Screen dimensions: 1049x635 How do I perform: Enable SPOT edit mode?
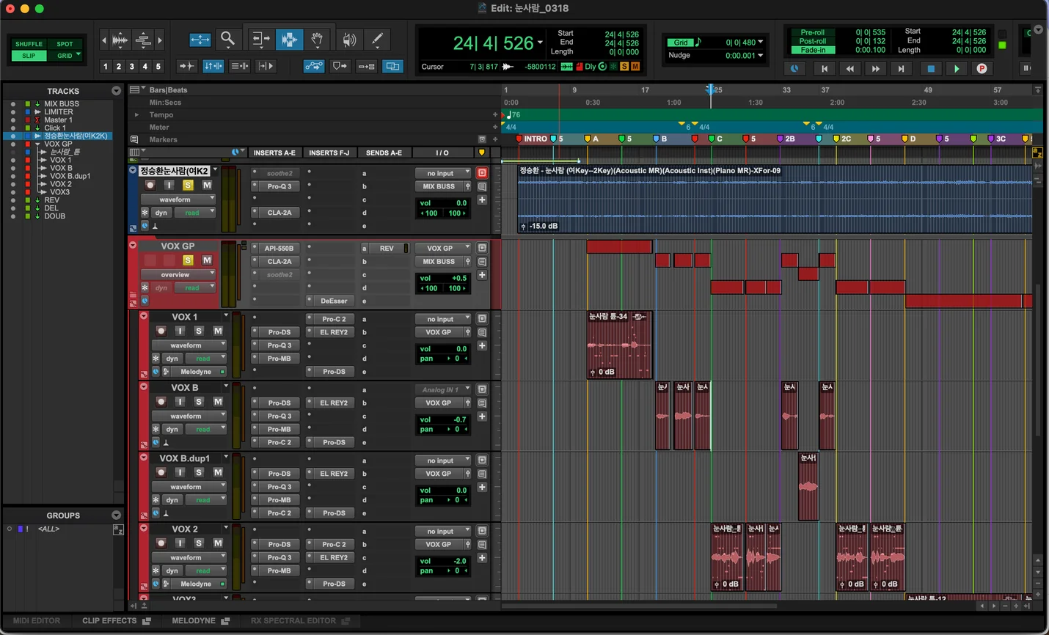tap(65, 44)
